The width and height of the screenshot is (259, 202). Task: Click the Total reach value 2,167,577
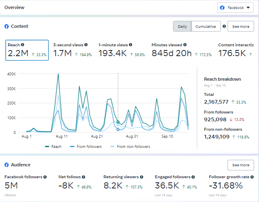(x=216, y=102)
